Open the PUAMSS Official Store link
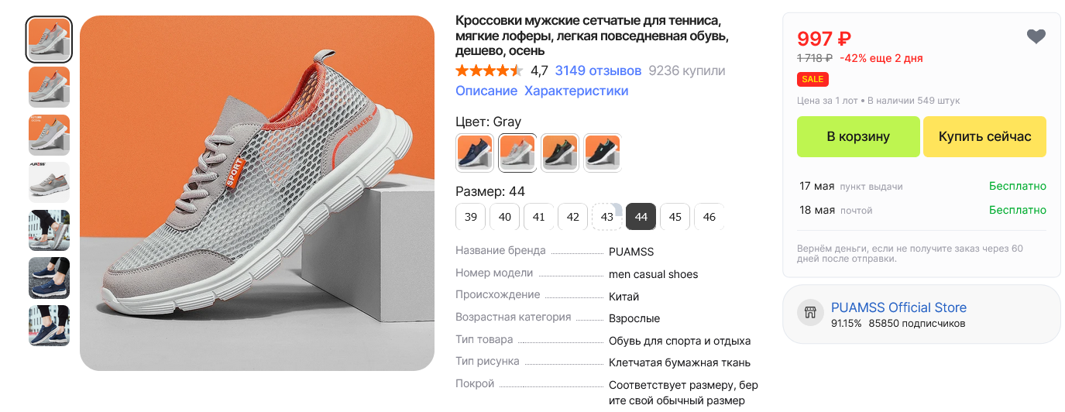Viewport: 1065px width, 412px height. click(x=898, y=307)
